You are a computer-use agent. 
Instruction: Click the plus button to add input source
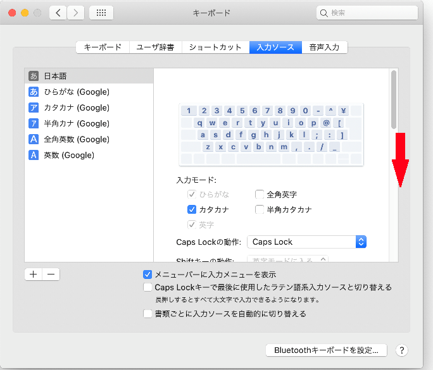click(33, 274)
